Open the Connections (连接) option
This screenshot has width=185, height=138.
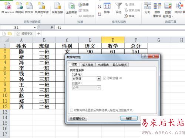(x=84, y=4)
